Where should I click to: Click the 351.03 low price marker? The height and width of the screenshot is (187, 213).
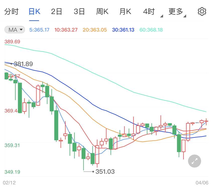[x=105, y=171]
